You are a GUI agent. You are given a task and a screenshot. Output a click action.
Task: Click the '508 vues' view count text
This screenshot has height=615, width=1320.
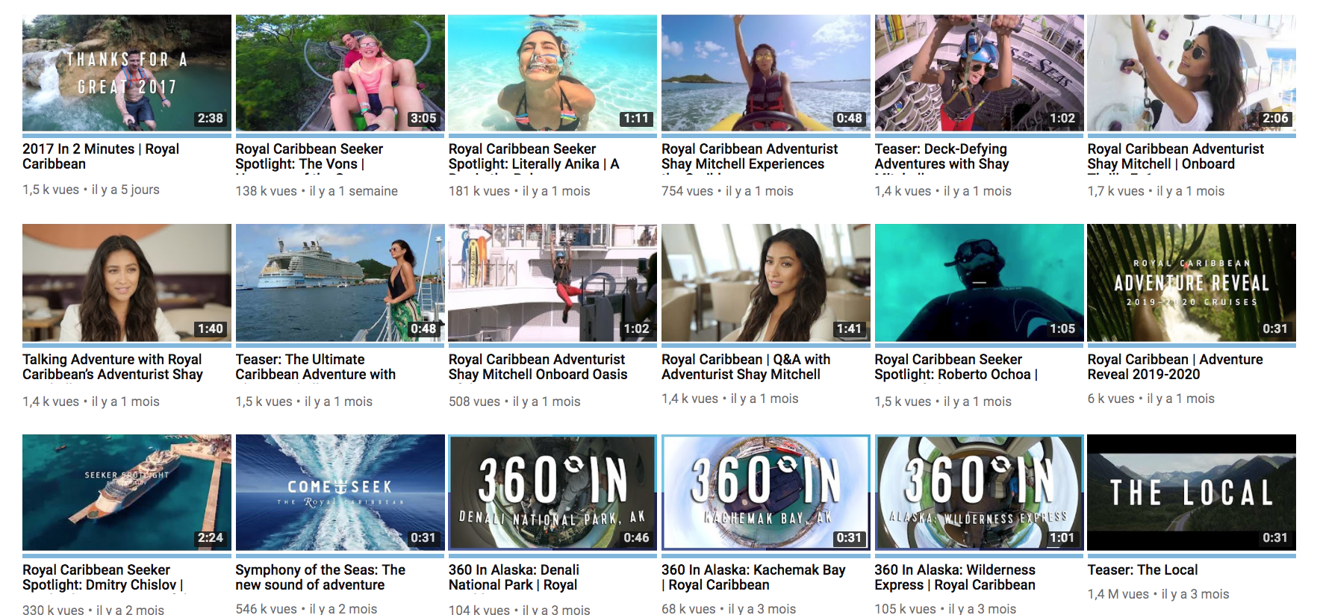[474, 402]
